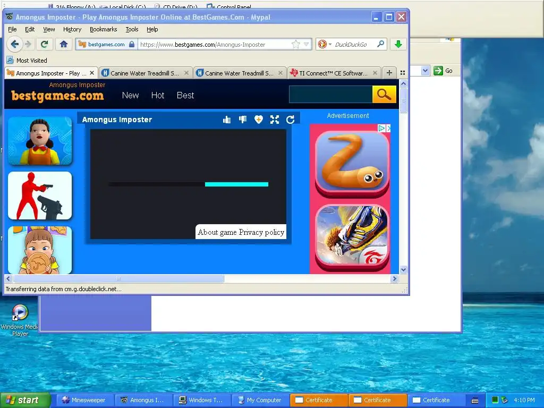544x408 pixels.
Task: Close the advertisement with the X icon
Action: tap(388, 128)
